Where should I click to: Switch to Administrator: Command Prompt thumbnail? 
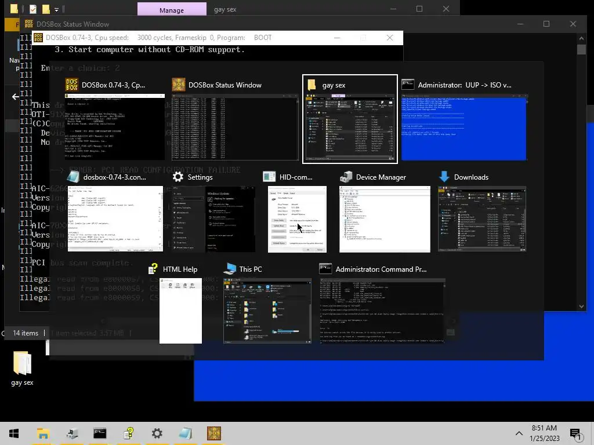(382, 311)
